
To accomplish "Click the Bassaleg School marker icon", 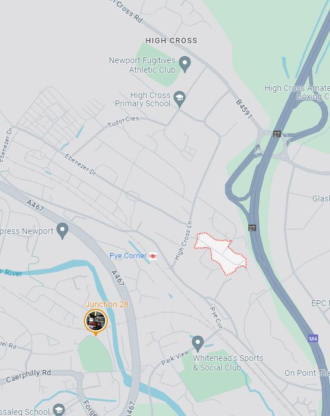I will click(x=59, y=410).
